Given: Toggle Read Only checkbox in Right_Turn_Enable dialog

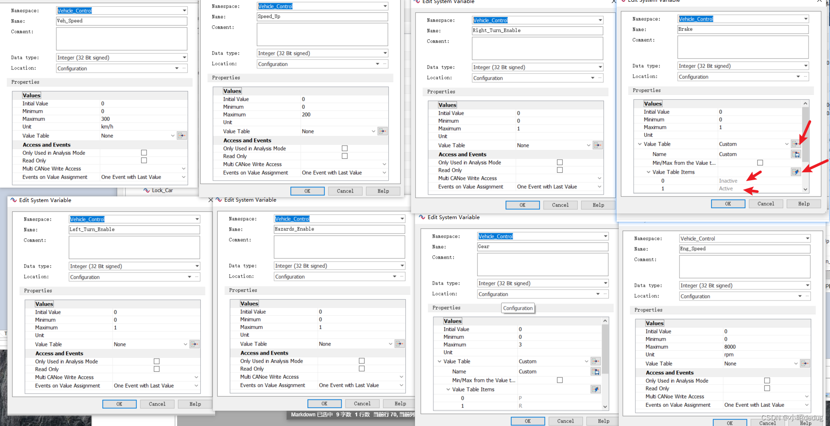Looking at the screenshot, I should (560, 170).
